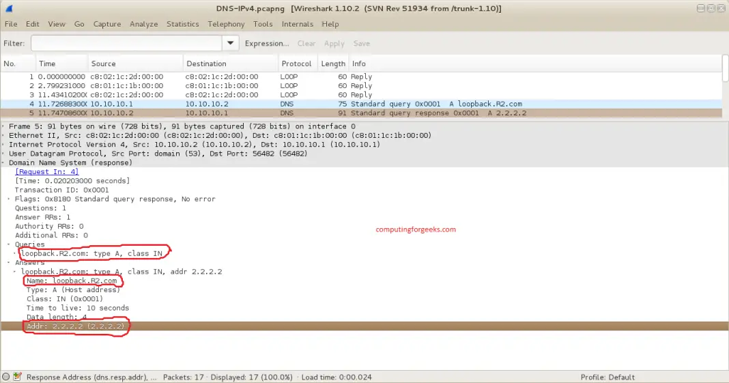The height and width of the screenshot is (383, 729).
Task: Open the View menu
Action: coord(57,24)
